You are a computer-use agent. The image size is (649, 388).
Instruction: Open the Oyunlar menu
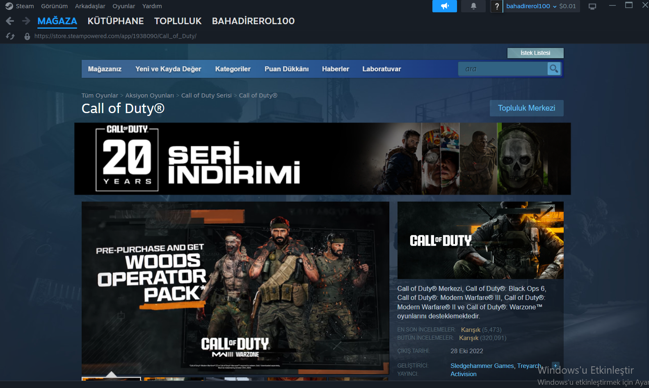click(124, 6)
